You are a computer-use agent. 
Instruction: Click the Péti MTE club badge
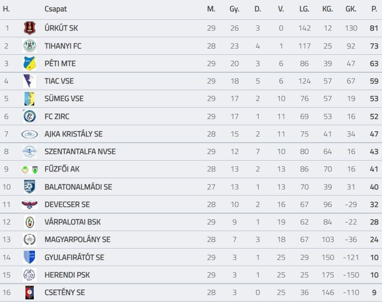pyautogui.click(x=29, y=63)
